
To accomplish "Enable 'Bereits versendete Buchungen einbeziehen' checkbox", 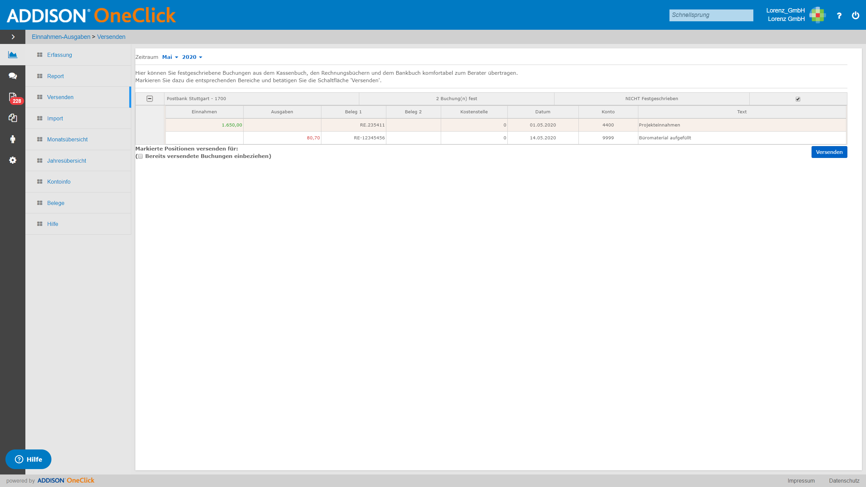I will (140, 156).
